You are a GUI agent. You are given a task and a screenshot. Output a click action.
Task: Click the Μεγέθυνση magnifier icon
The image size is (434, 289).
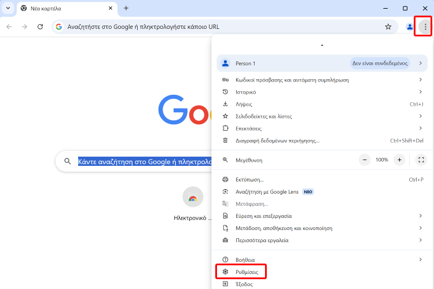coord(225,160)
